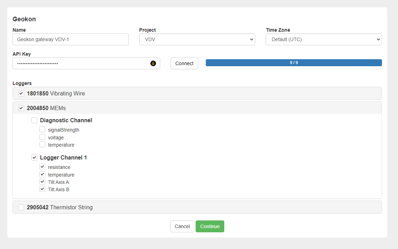The image size is (398, 249).
Task: Click the Tilt Axis B label text
Action: tap(58, 189)
